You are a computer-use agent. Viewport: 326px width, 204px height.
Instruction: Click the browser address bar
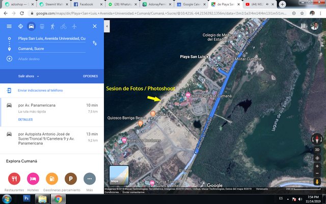point(161,13)
